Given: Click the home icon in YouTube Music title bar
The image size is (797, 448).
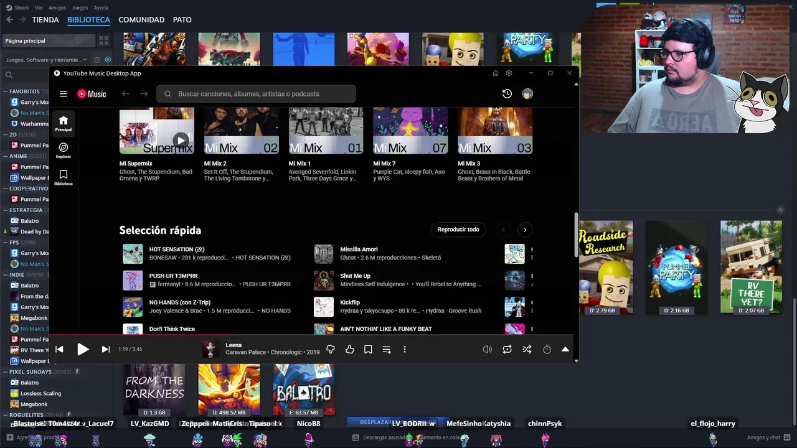Looking at the screenshot, I should [x=495, y=73].
